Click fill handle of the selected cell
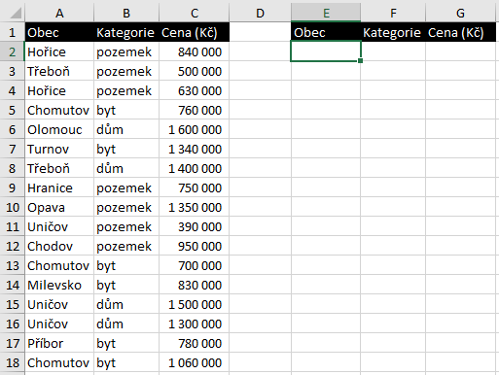The image size is (499, 375). 360,60
